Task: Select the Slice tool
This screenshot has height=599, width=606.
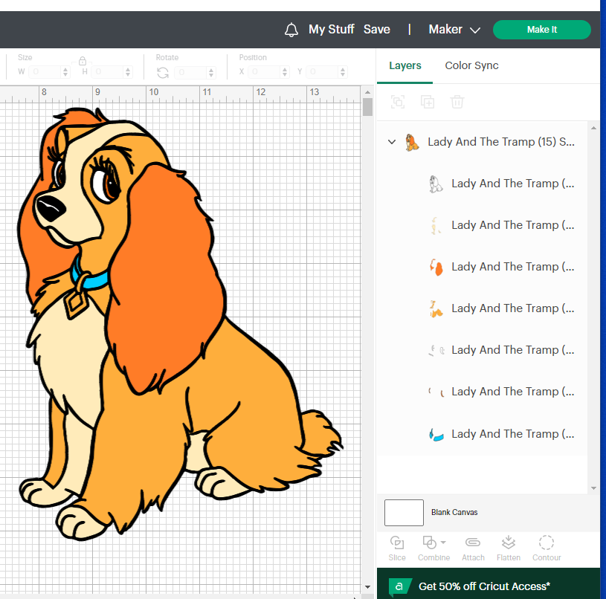Action: [x=397, y=548]
